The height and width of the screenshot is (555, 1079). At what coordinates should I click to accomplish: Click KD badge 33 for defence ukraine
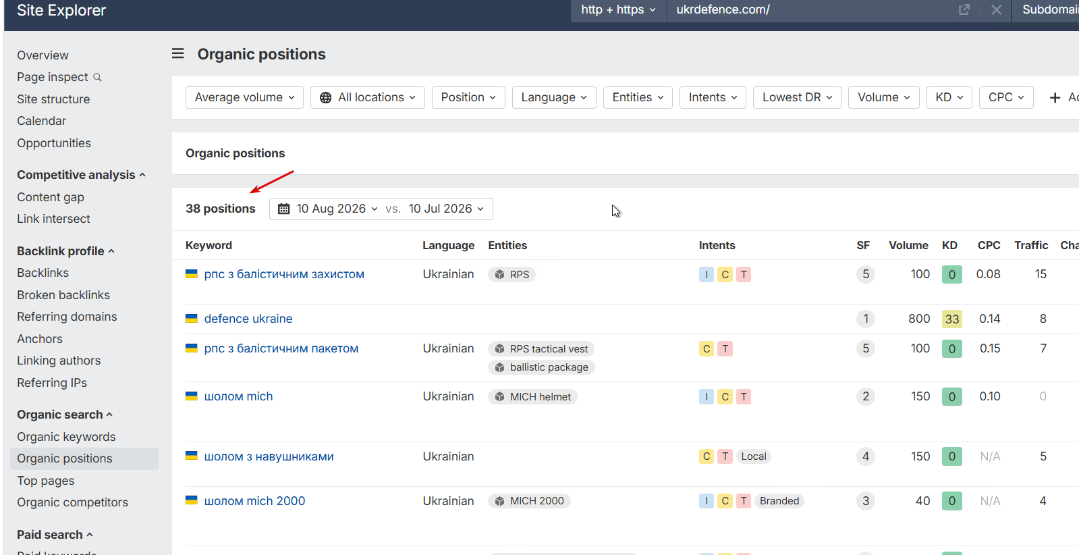point(952,319)
